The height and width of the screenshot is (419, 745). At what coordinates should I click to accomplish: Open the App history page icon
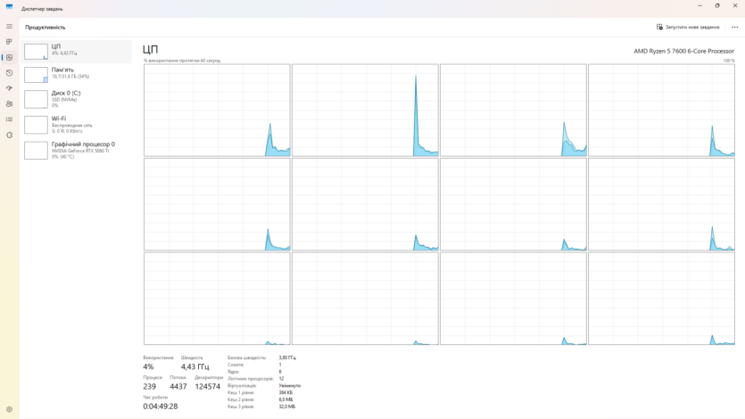click(9, 73)
